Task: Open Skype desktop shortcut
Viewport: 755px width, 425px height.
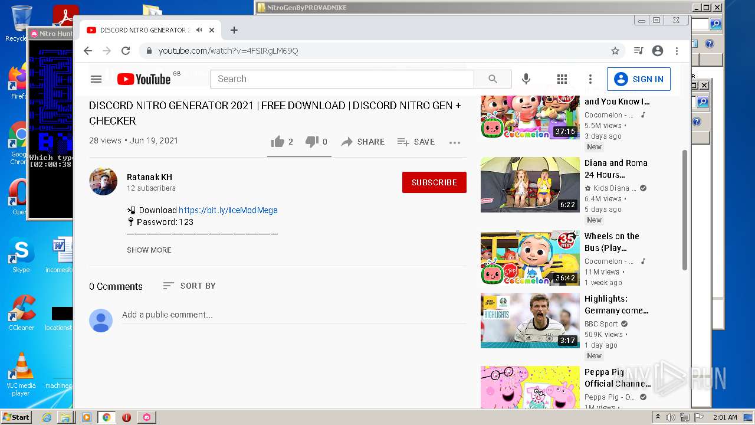Action: pos(21,255)
